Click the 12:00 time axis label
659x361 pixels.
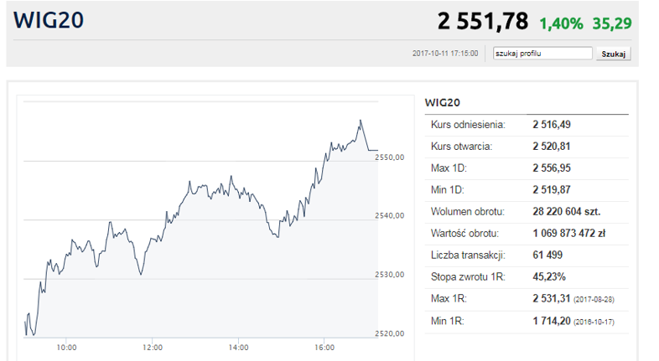tap(152, 348)
